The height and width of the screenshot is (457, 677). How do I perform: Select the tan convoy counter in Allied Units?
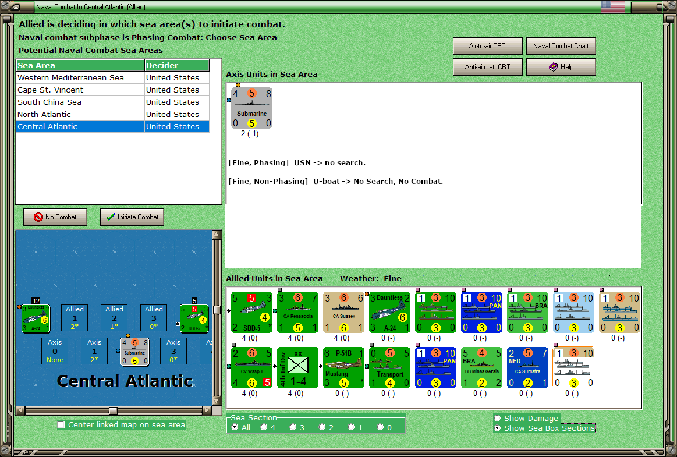point(619,312)
